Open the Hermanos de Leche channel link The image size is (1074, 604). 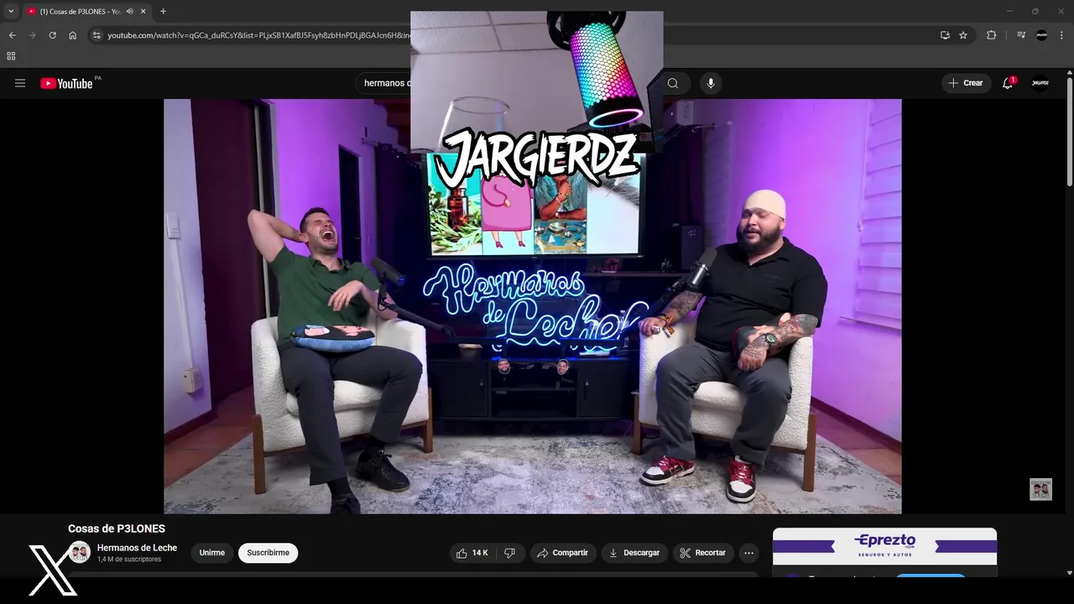tap(137, 548)
